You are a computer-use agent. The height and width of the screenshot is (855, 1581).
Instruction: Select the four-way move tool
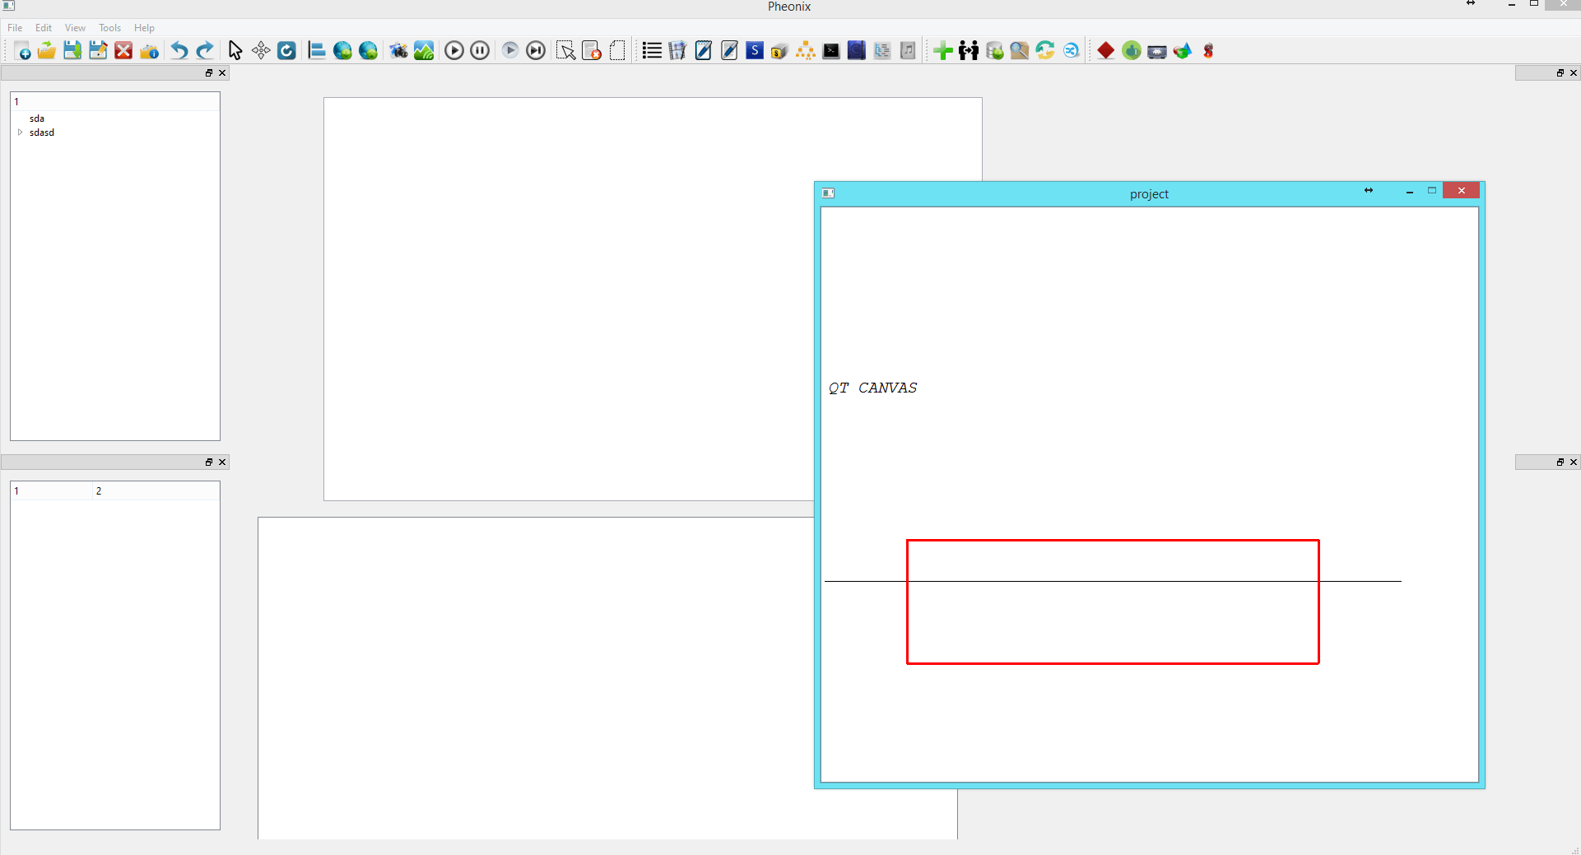(x=261, y=51)
